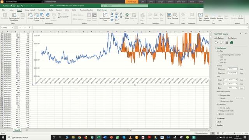
Task: Open Online Pictures tool
Action: [x=36, y=17]
